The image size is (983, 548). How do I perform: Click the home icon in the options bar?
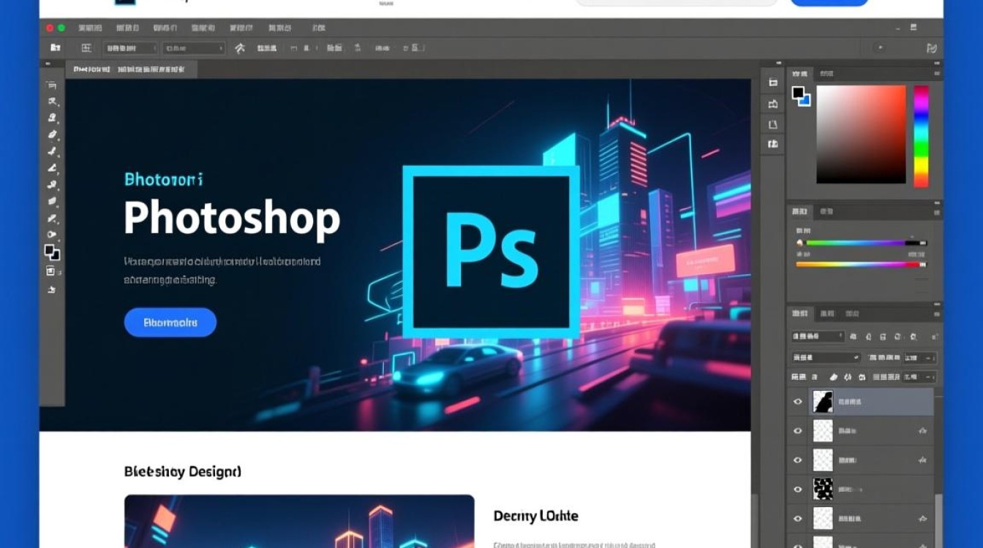55,48
